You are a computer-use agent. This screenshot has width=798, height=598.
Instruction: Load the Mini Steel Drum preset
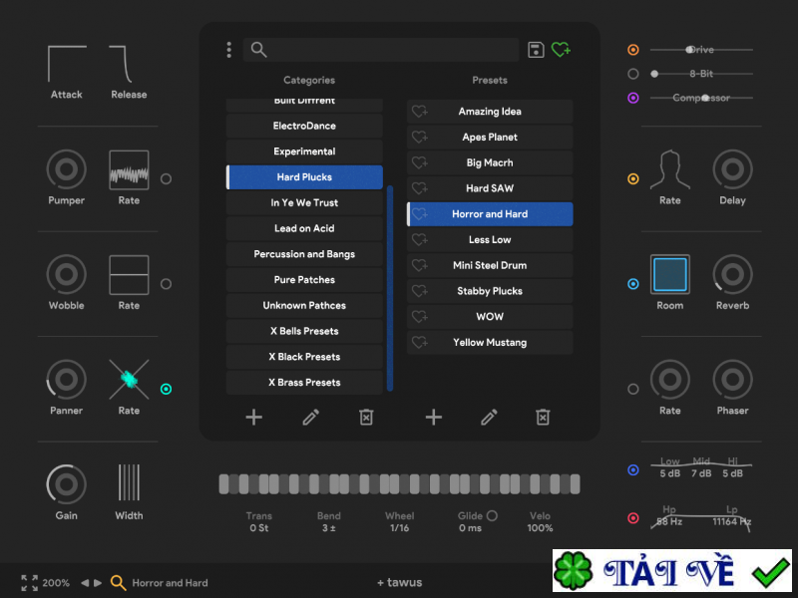click(490, 265)
